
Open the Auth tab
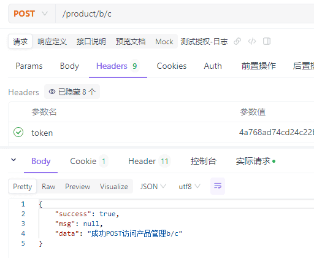213,66
